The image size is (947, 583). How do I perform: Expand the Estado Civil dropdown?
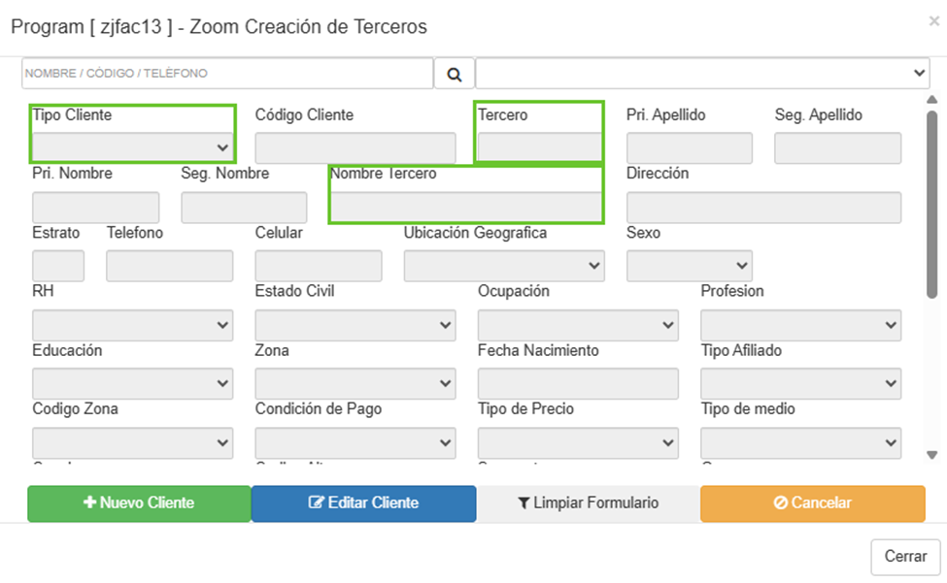355,325
